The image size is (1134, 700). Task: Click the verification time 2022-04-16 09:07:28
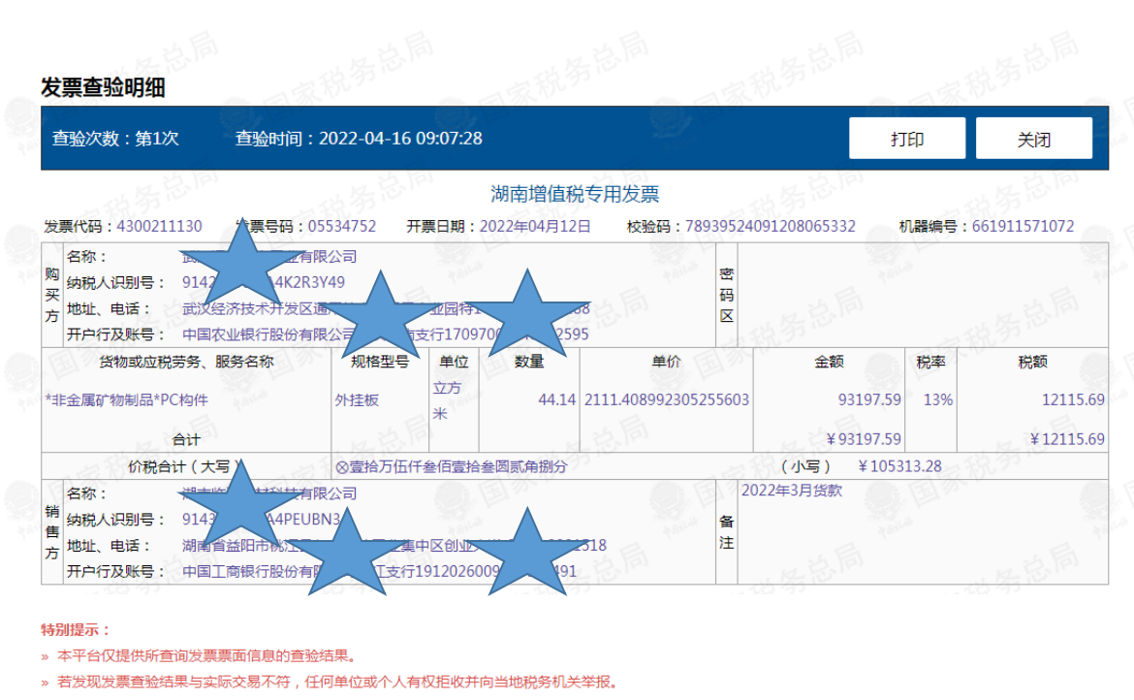click(400, 139)
